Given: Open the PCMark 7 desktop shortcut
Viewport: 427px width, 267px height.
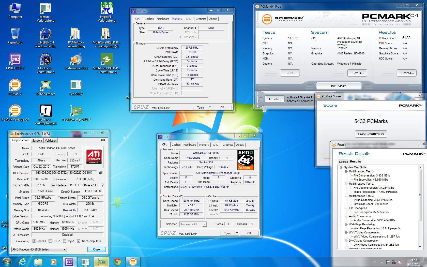Looking at the screenshot, I should click(15, 87).
